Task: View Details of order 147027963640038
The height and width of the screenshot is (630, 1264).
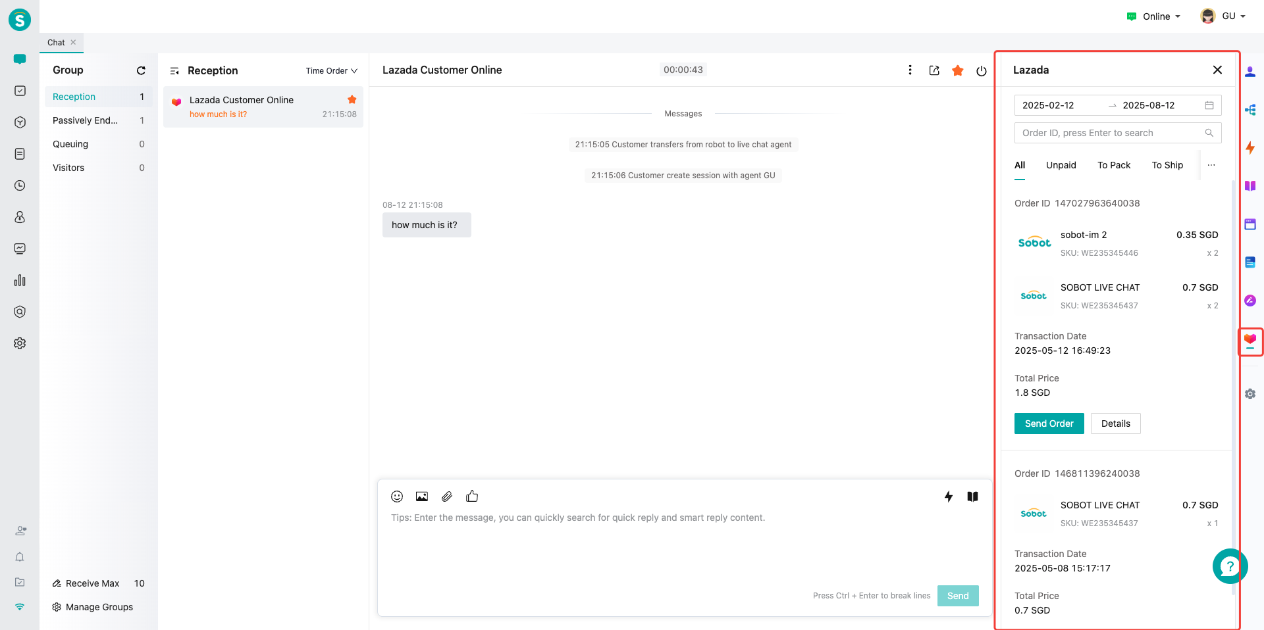Action: tap(1115, 424)
